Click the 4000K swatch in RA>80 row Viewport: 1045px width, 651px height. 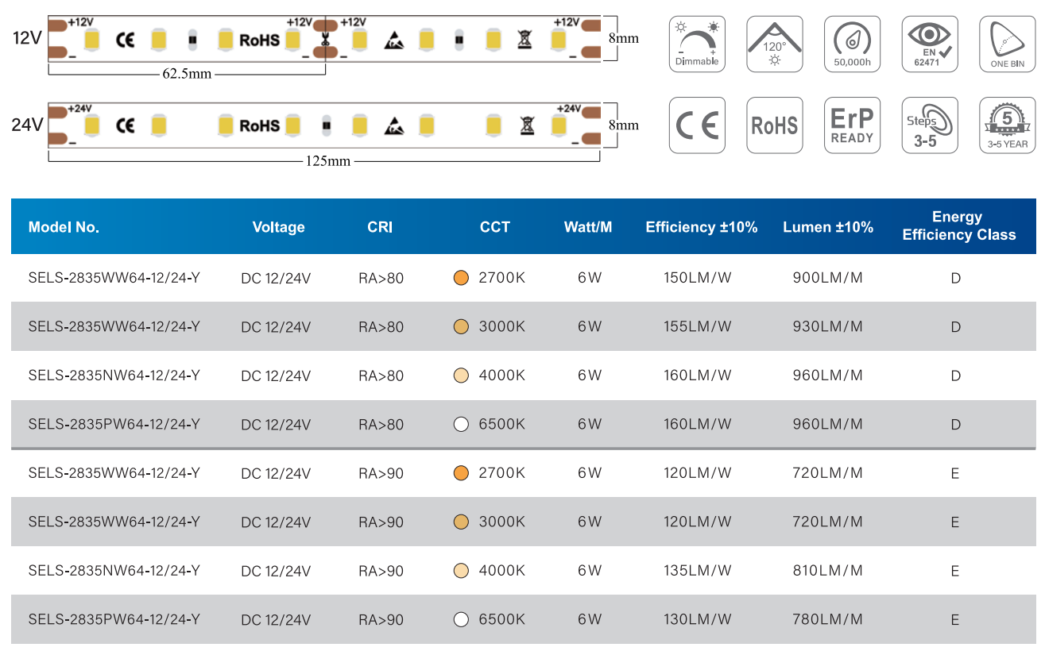click(x=461, y=376)
